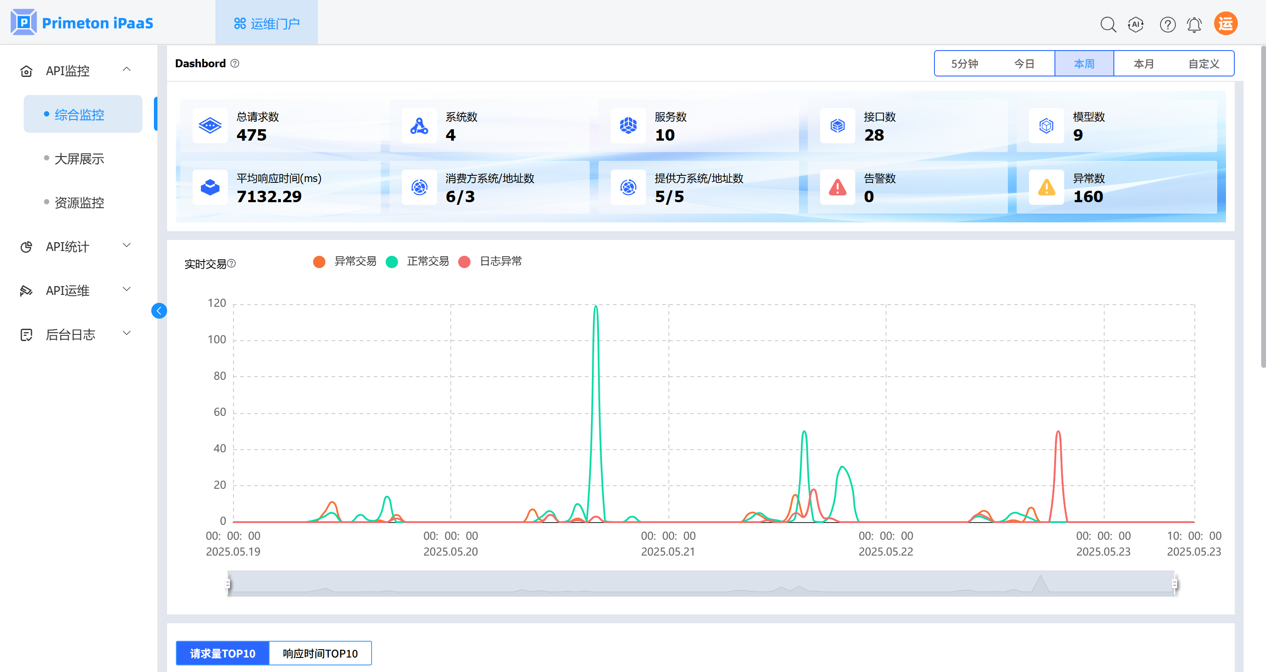Click the orange user avatar
The height and width of the screenshot is (672, 1266).
pyautogui.click(x=1225, y=24)
